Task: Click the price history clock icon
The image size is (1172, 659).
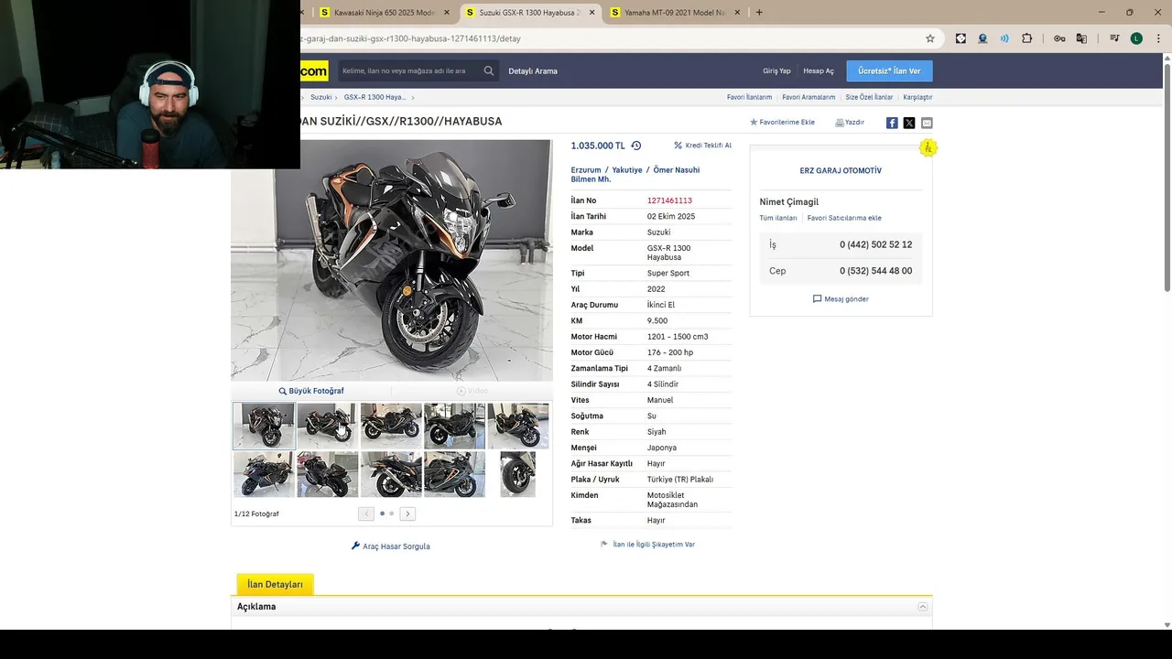Action: (636, 146)
